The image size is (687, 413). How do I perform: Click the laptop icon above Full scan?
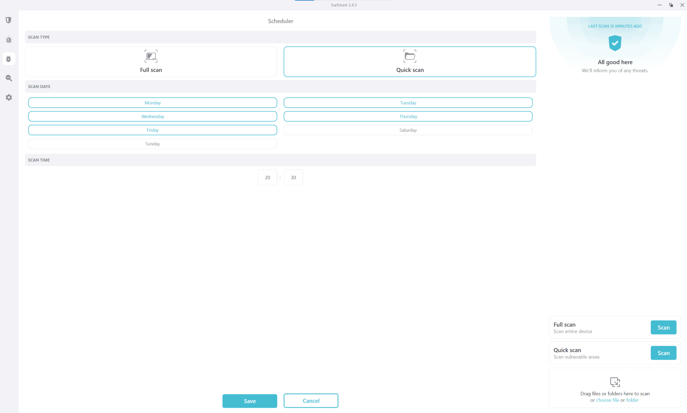(151, 56)
